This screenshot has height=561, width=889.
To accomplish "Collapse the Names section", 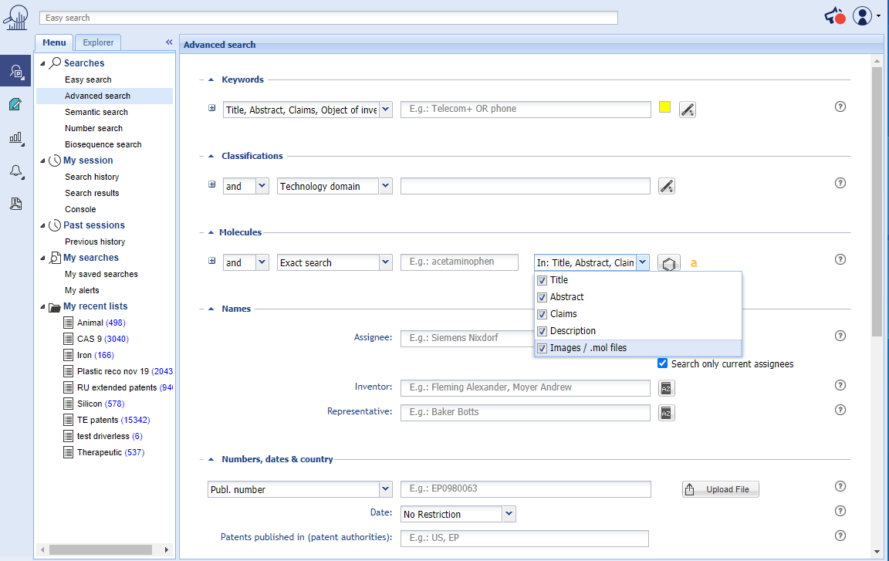I will tap(211, 309).
